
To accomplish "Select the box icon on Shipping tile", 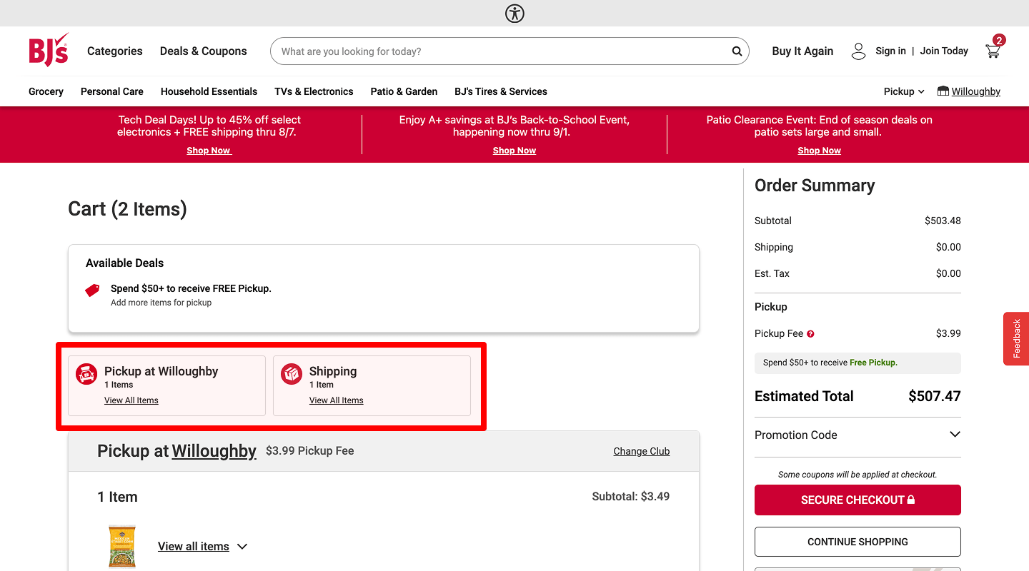I will click(x=291, y=373).
